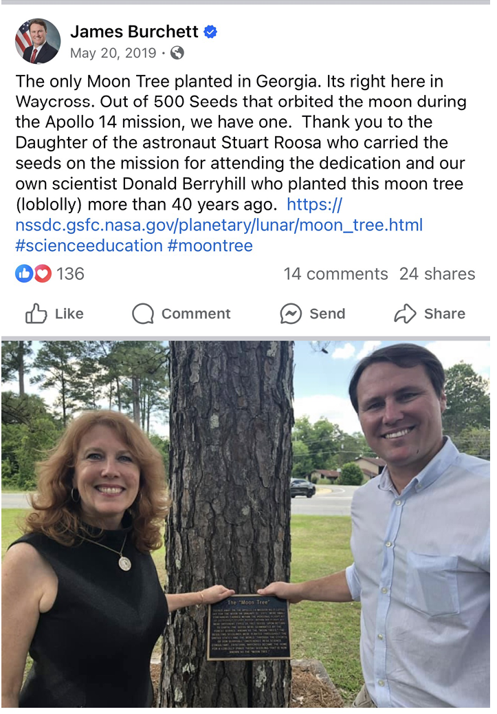Screen dimensions: 497x714
Task: Click the thumbs-up reaction emoji below the post
Action: click(x=24, y=273)
